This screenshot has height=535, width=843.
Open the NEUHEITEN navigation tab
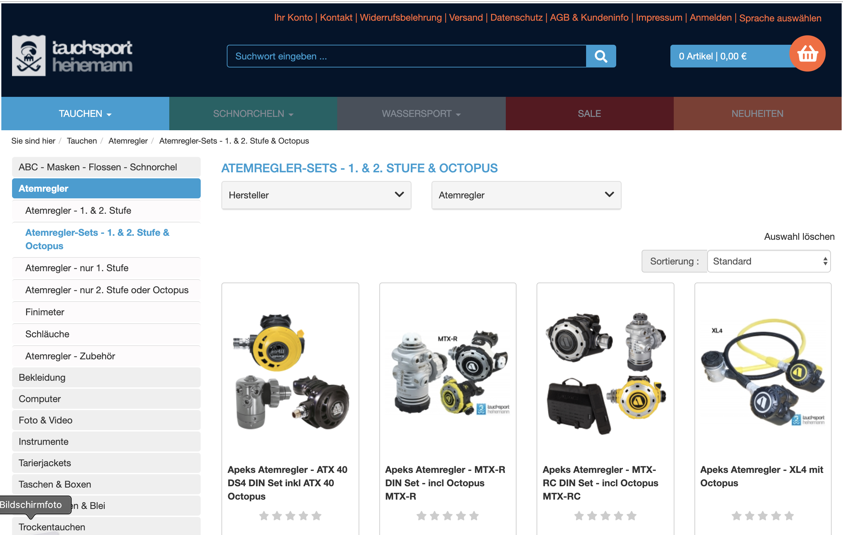coord(757,114)
